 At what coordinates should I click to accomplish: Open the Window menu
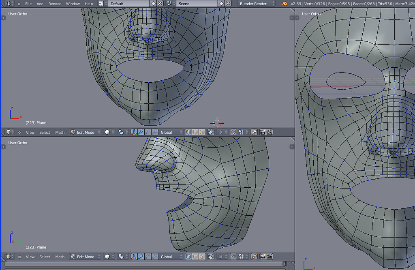point(73,4)
